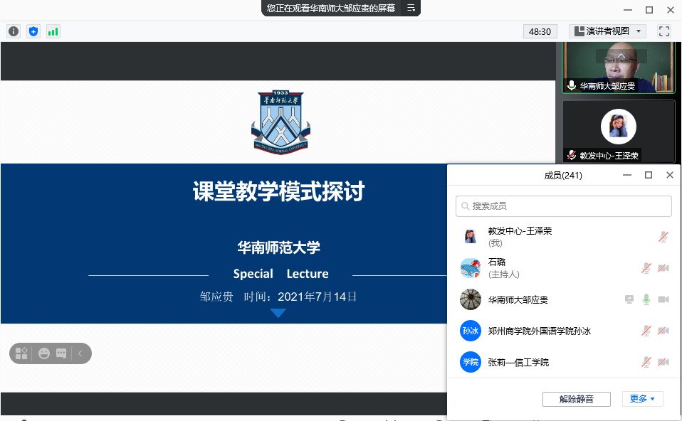Click the blue security shield icon
Viewport: 682px width, 421px height.
[33, 31]
